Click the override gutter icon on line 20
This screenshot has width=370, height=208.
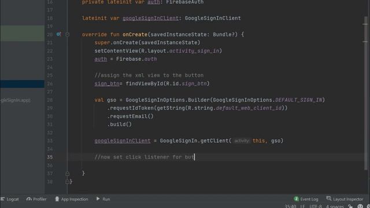[x=58, y=34]
